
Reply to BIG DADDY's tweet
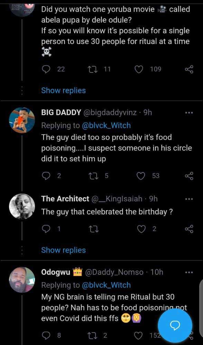(x=46, y=176)
